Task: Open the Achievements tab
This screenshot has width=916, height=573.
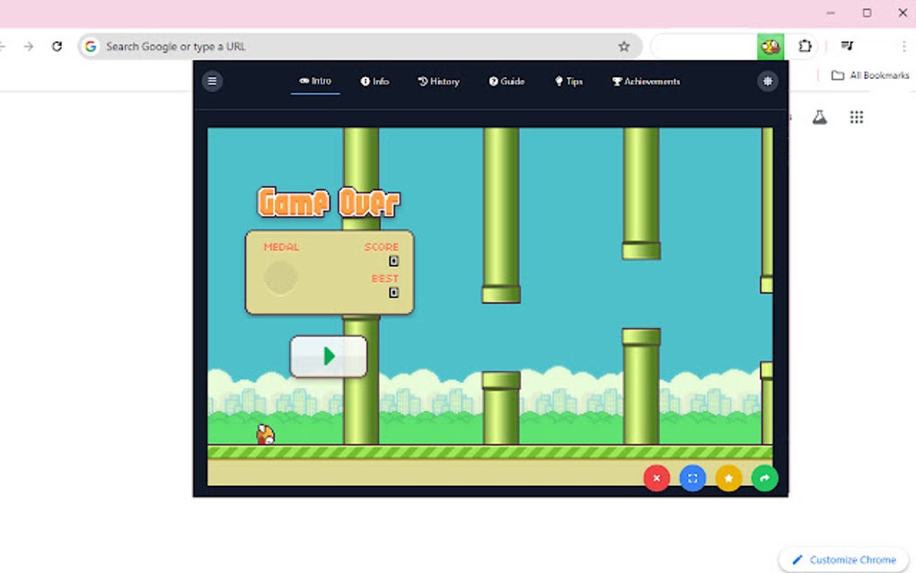Action: pyautogui.click(x=646, y=81)
